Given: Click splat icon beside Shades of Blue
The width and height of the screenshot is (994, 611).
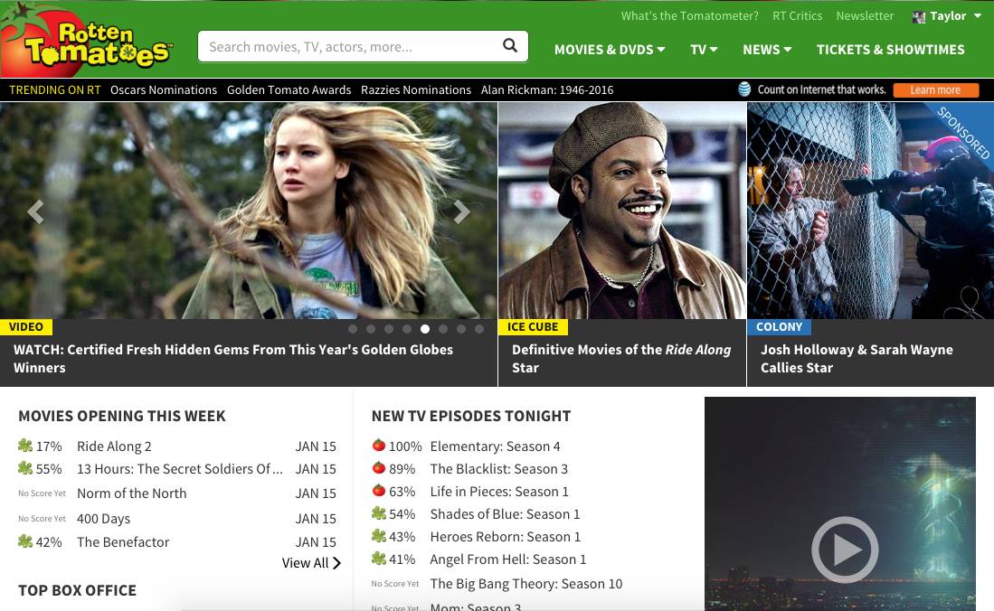Looking at the screenshot, I should click(x=378, y=513).
